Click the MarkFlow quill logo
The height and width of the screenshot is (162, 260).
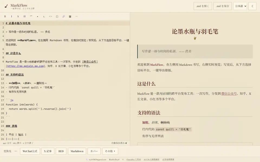6,6
